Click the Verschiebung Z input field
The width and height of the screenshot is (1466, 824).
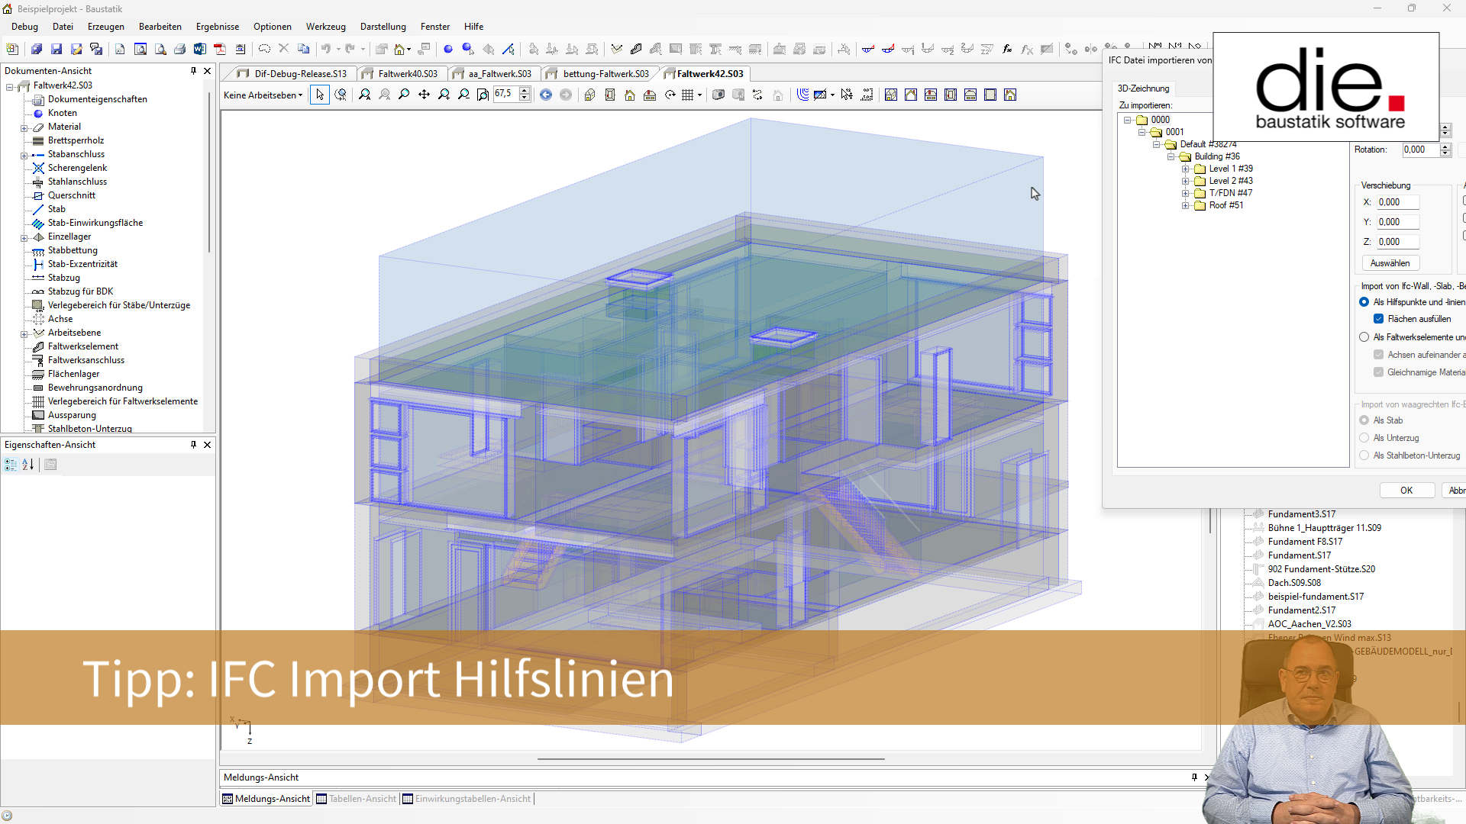[x=1398, y=242]
